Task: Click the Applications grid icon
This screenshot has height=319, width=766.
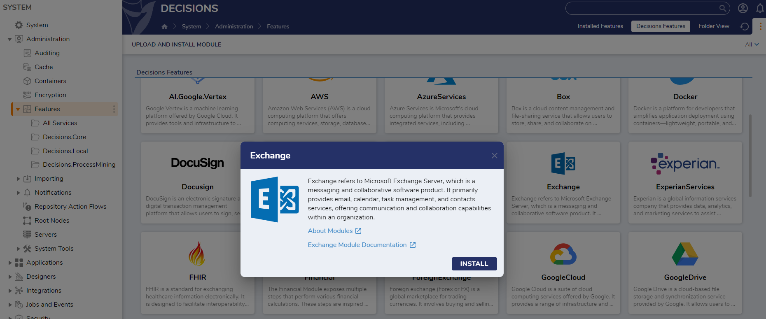Action: coord(19,263)
